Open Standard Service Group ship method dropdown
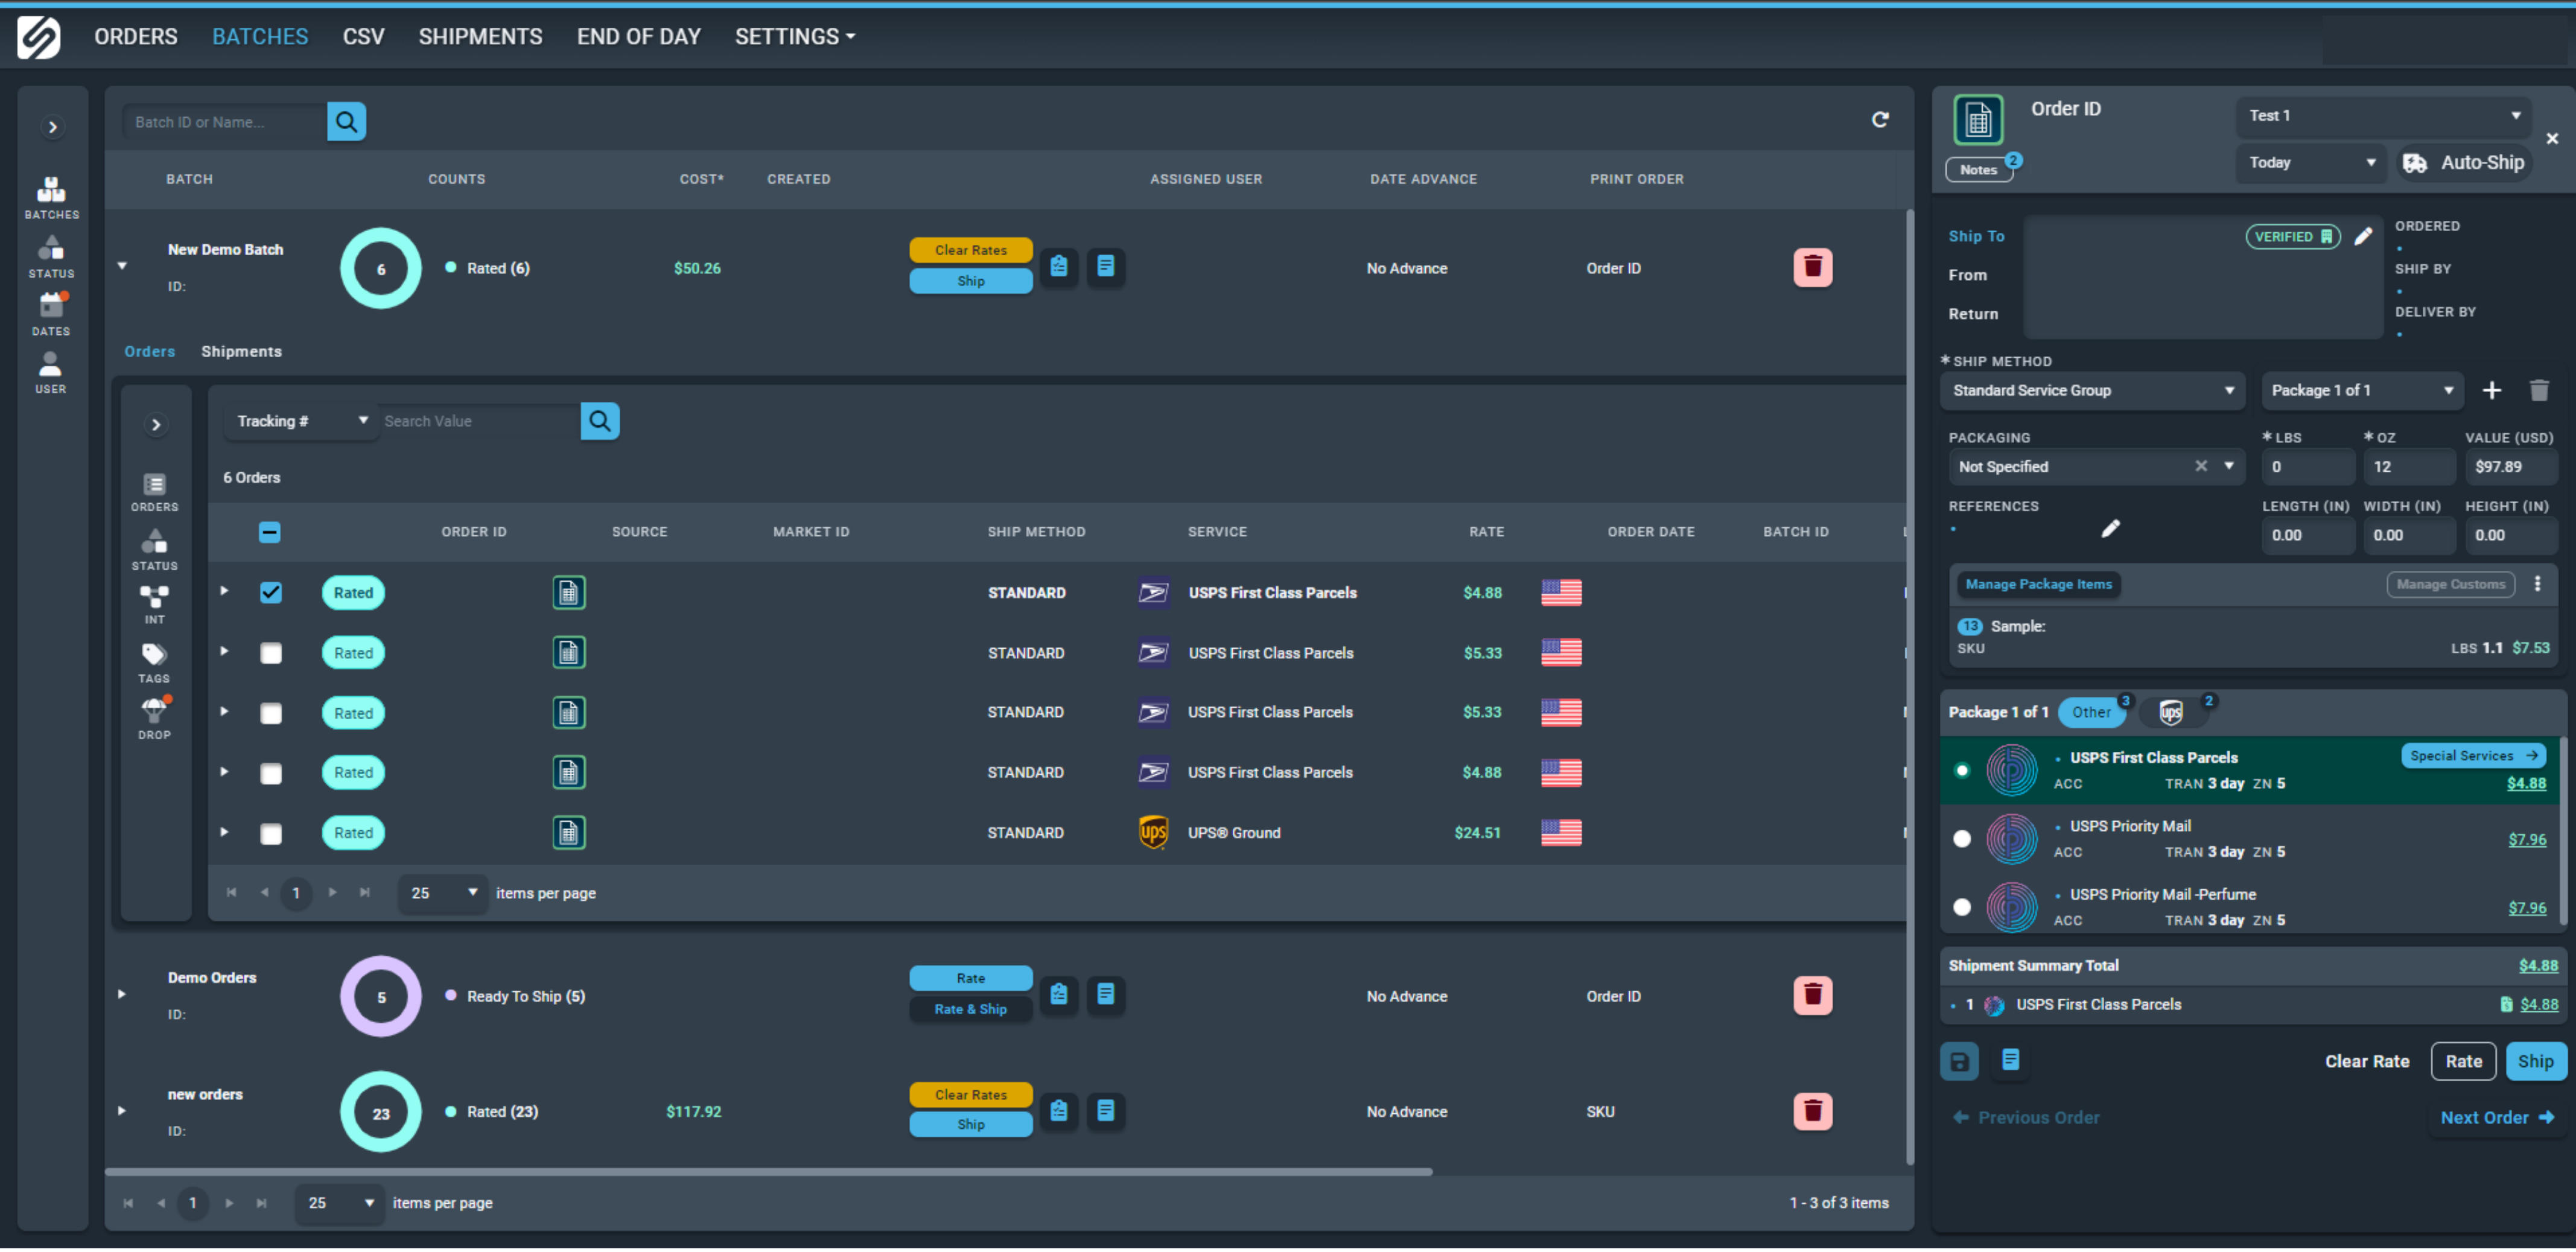Viewport: 2576px width, 1252px height. tap(2092, 391)
